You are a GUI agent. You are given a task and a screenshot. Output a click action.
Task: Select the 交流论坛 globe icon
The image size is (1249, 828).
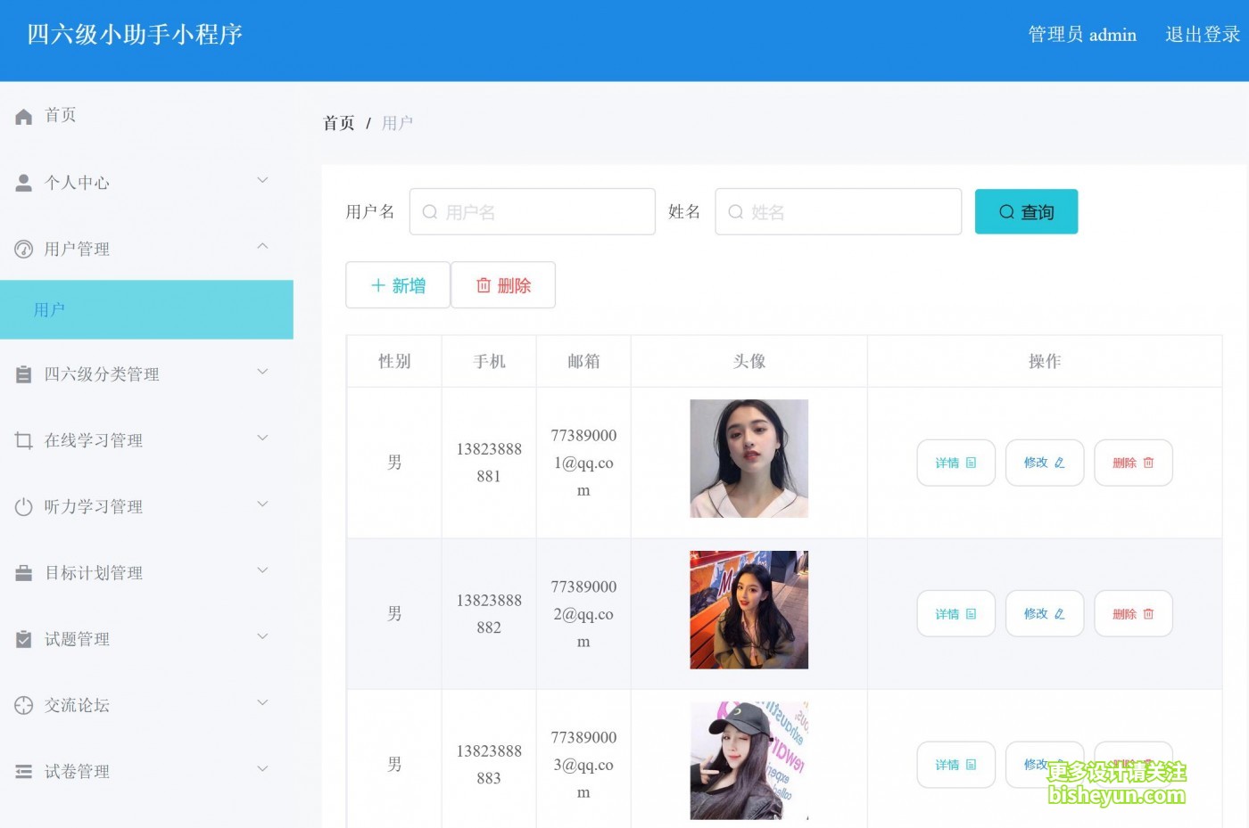(23, 704)
